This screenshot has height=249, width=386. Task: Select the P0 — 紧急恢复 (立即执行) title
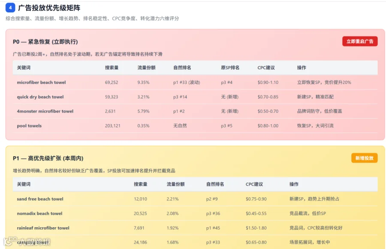tap(45, 42)
